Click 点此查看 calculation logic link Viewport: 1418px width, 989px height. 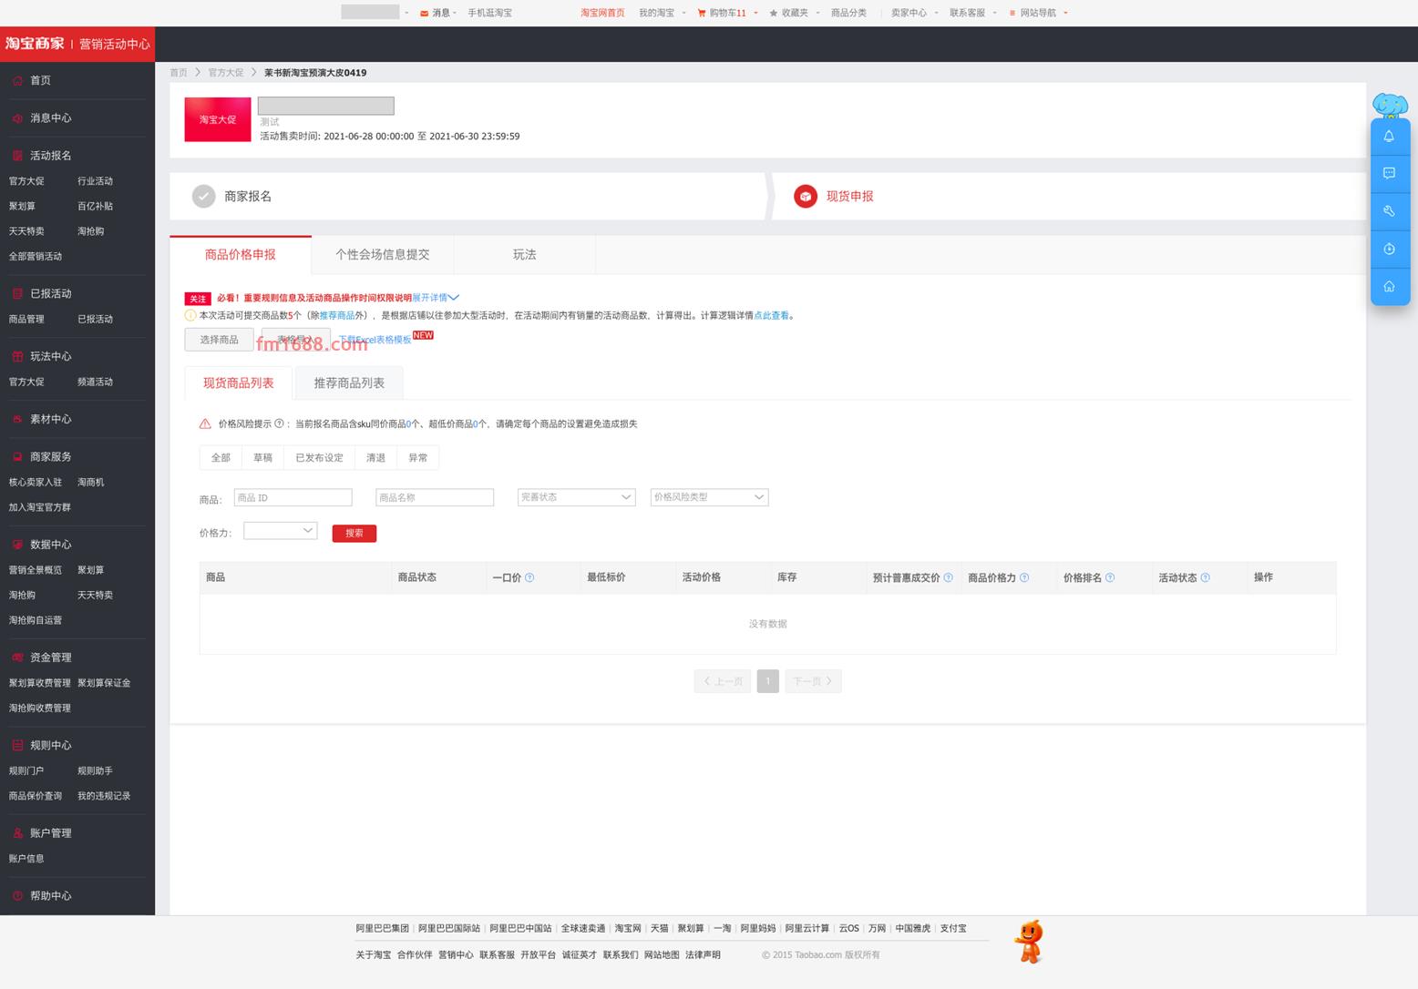tap(772, 316)
